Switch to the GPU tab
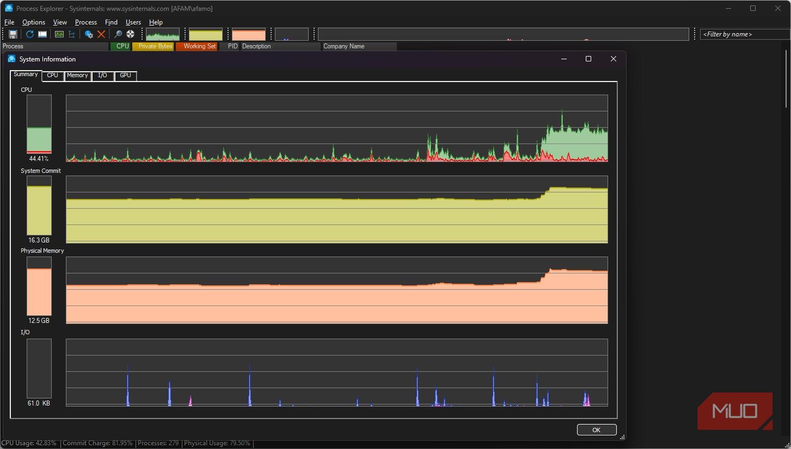The image size is (791, 449). [126, 76]
